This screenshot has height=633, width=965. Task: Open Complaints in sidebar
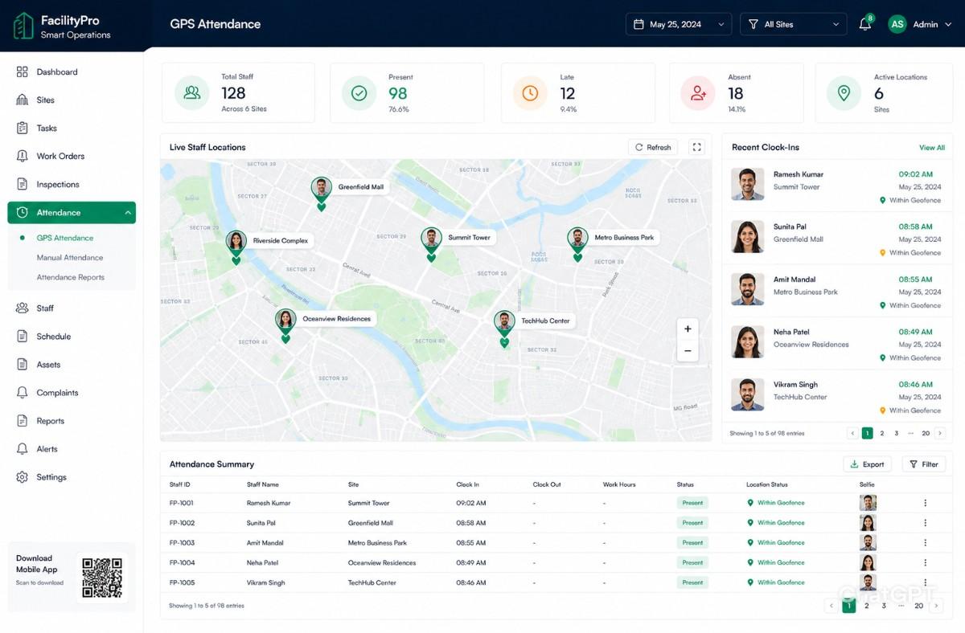[57, 393]
